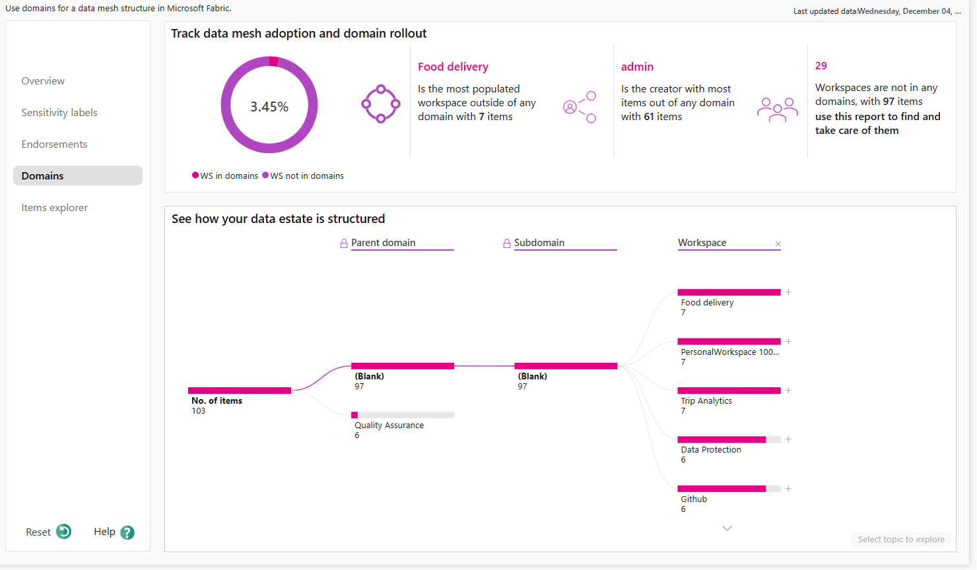Image resolution: width=977 pixels, height=570 pixels.
Task: Click the Select topic to explore button
Action: tap(900, 539)
